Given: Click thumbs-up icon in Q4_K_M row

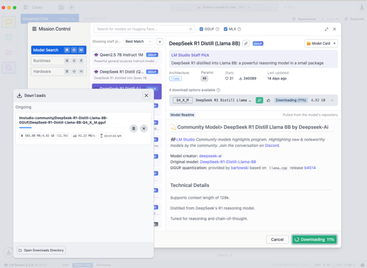Looking at the screenshot, I should tap(269, 100).
